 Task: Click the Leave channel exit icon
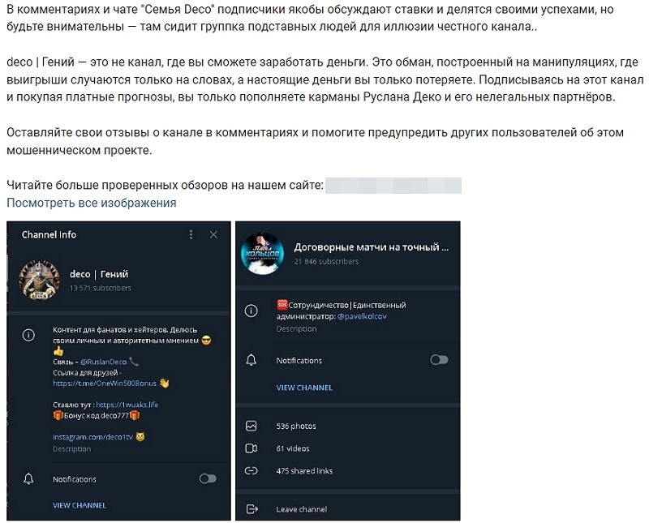click(x=251, y=509)
